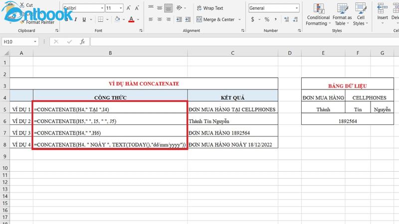Image resolution: width=399 pixels, height=224 pixels.
Task: Apply Accounting dollar number format
Action: click(252, 19)
